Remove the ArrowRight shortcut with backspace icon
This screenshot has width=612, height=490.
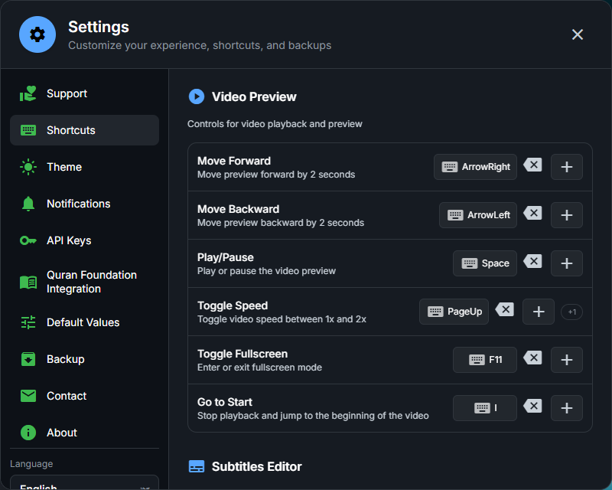click(x=532, y=165)
